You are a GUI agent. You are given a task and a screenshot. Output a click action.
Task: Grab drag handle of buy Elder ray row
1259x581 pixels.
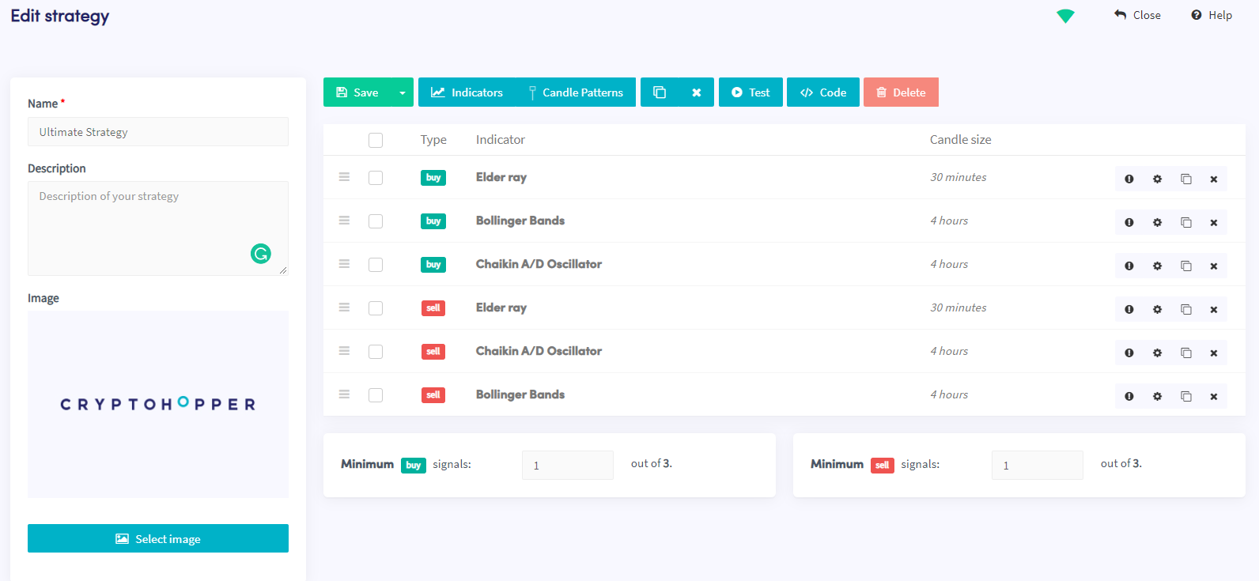tap(344, 177)
